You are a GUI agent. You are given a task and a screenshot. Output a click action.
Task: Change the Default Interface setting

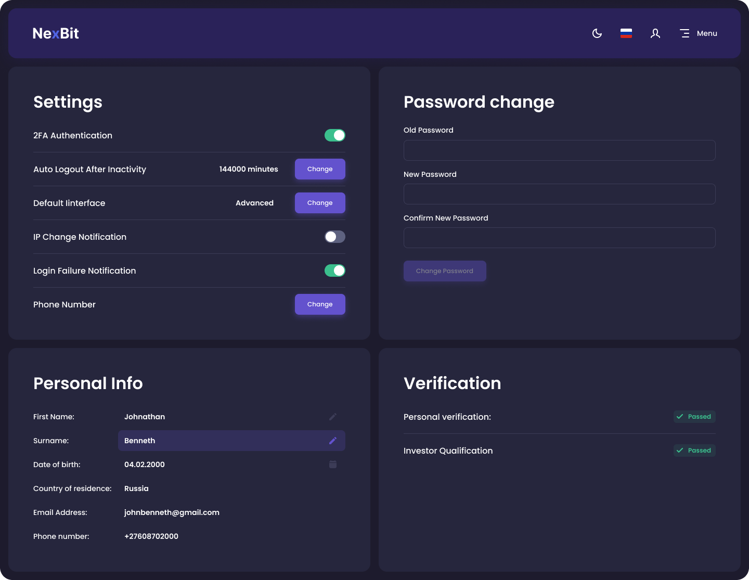(319, 203)
